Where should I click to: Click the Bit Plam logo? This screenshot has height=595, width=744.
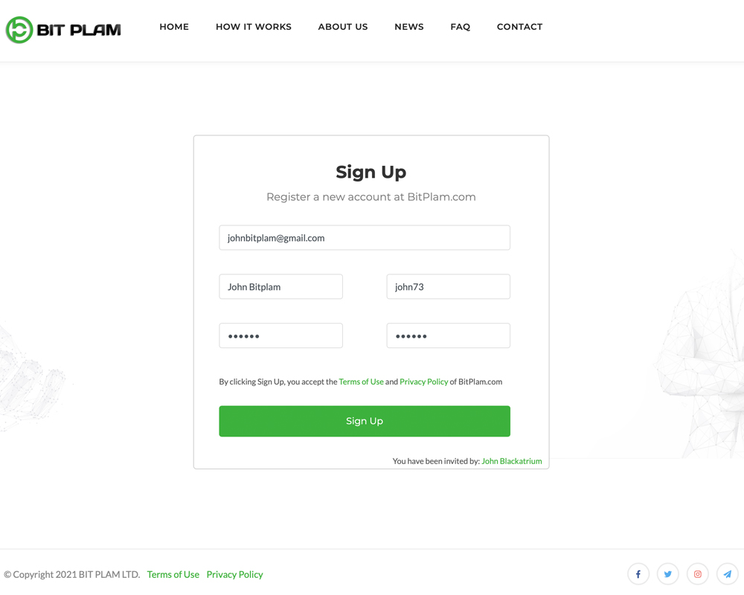tap(63, 30)
